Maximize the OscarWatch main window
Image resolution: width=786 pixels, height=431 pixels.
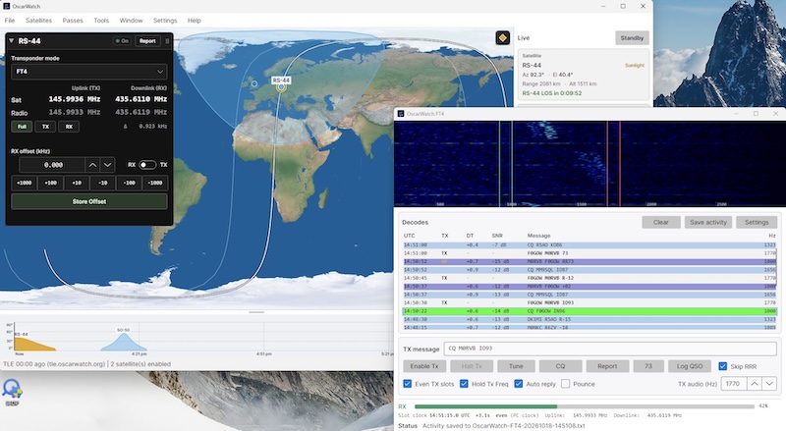pyautogui.click(x=623, y=7)
